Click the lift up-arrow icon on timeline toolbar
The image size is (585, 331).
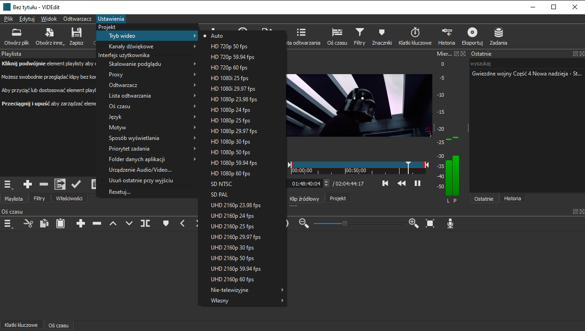click(x=113, y=223)
